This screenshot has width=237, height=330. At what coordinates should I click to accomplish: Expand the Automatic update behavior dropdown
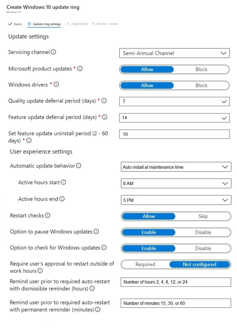[x=176, y=167]
